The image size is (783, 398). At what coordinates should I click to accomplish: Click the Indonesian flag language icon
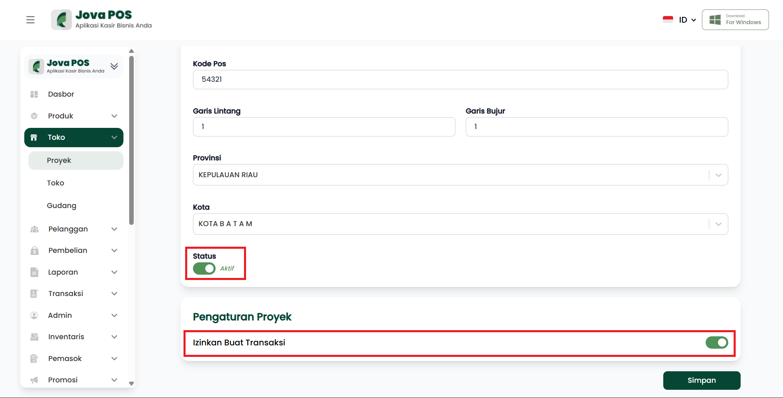(668, 20)
